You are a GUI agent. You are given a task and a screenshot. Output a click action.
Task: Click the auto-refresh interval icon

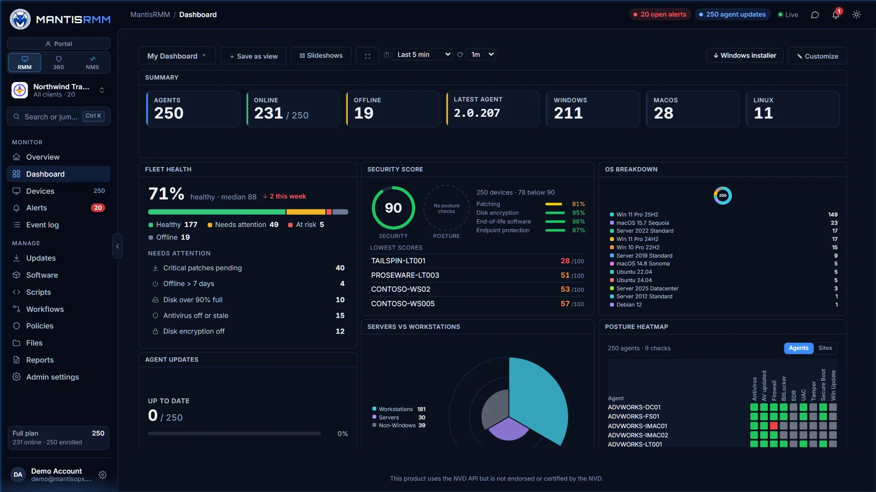(x=460, y=55)
